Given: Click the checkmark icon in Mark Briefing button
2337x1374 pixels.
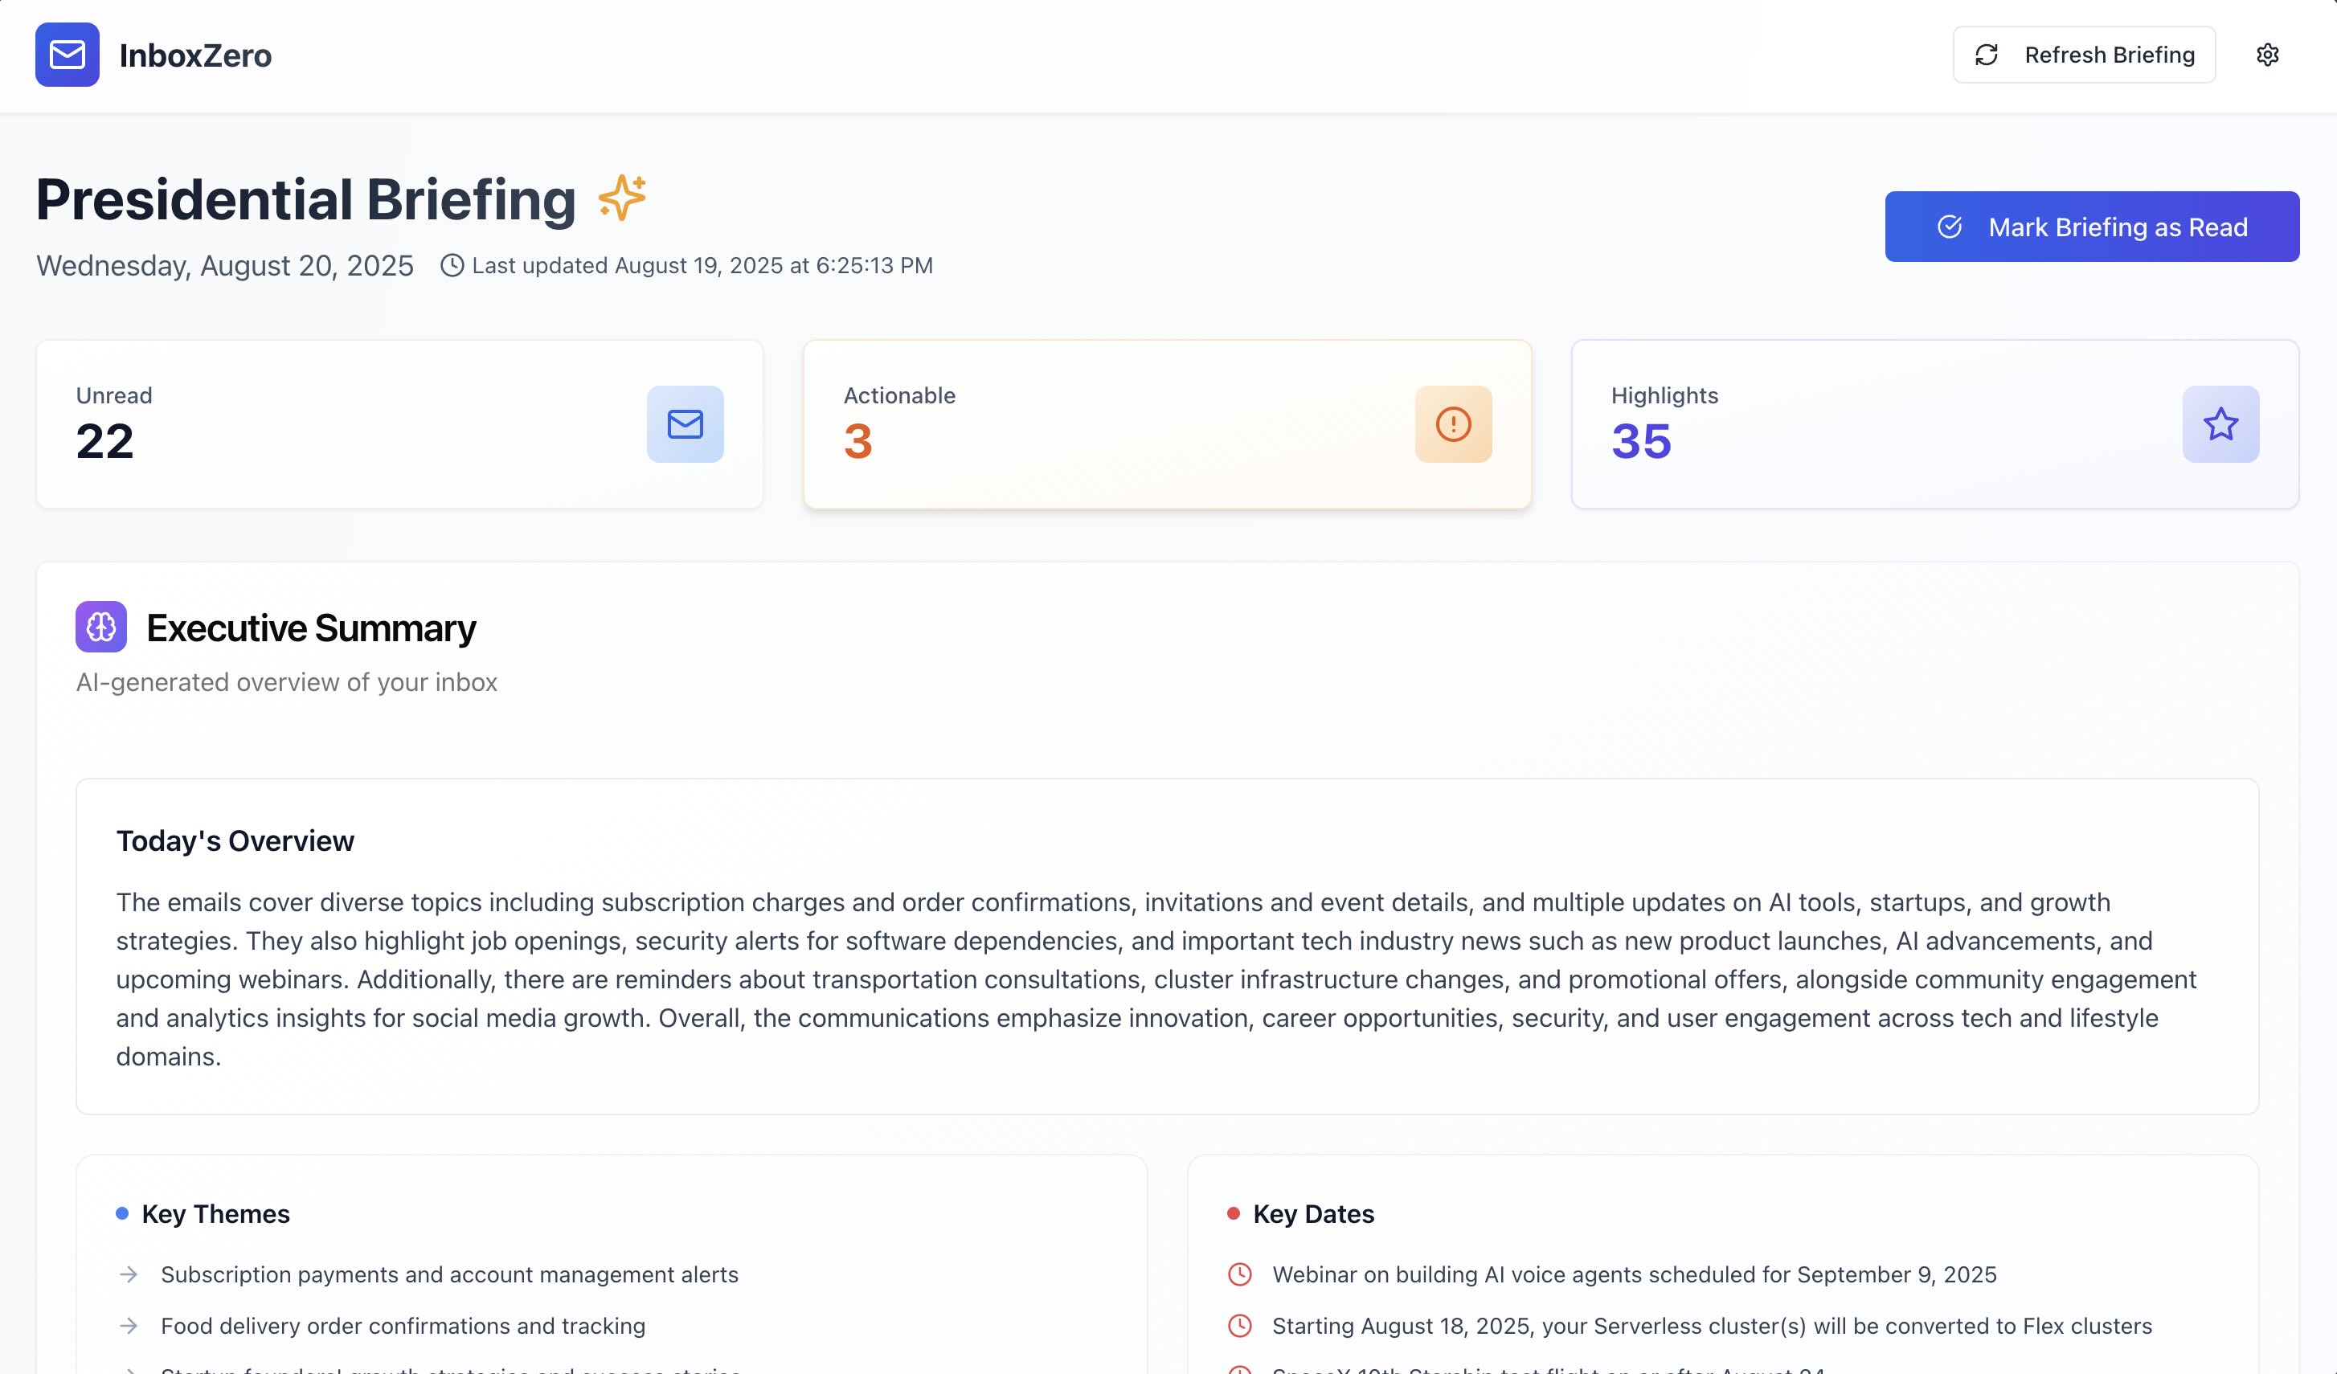Looking at the screenshot, I should point(1951,227).
